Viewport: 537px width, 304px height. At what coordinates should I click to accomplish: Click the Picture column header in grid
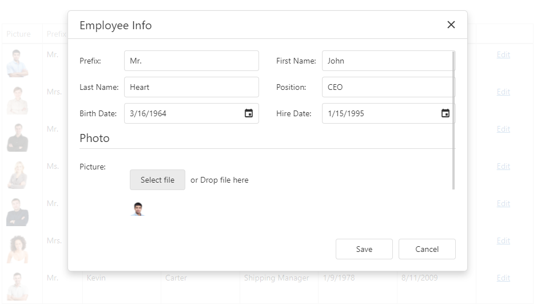point(18,34)
